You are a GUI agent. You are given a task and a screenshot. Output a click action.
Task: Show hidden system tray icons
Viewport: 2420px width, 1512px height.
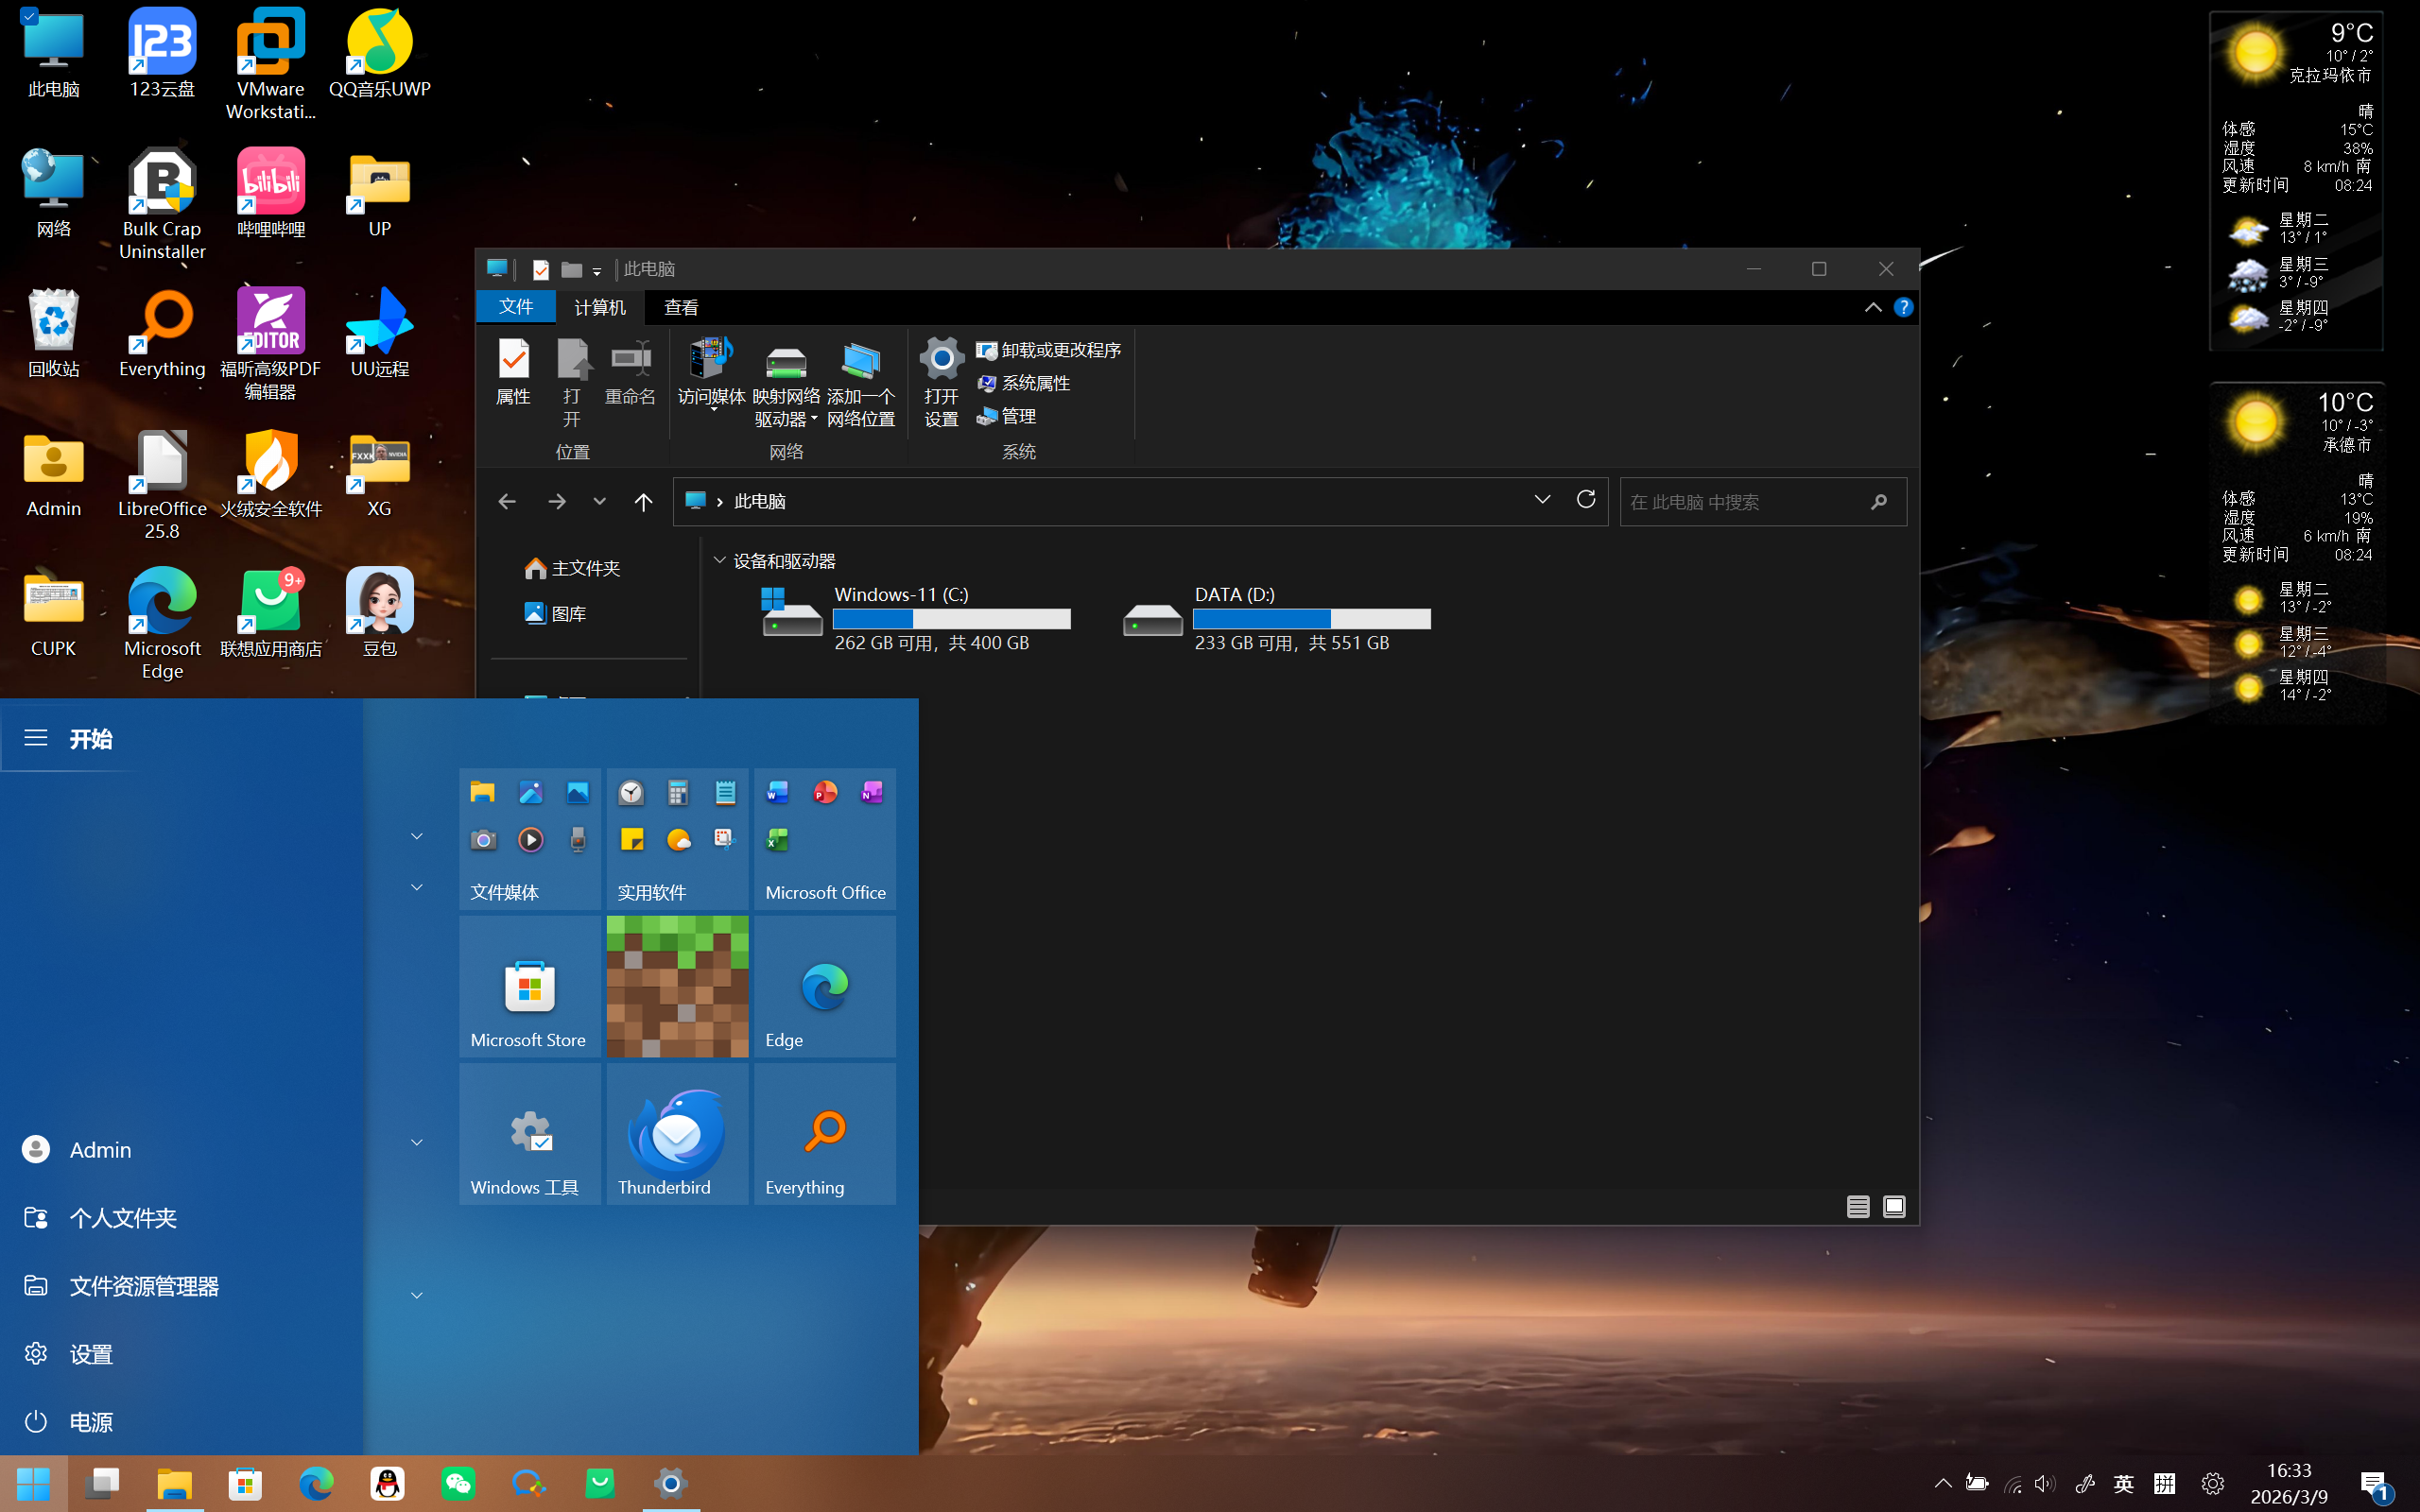coord(1942,1484)
